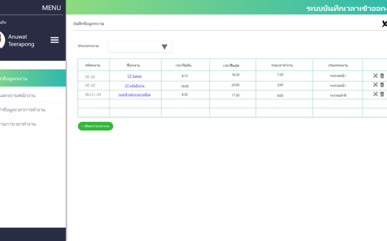Click the edit tools icon for Shift-01

click(x=375, y=94)
